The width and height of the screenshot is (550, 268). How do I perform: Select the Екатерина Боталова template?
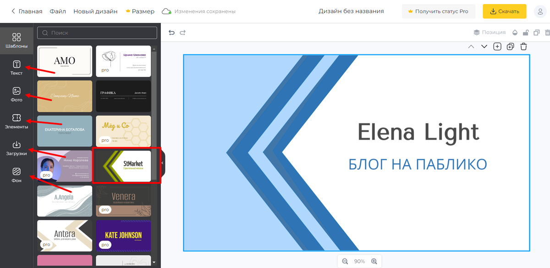(x=65, y=131)
